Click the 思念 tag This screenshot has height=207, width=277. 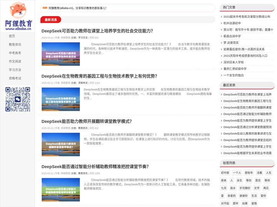[258, 181]
